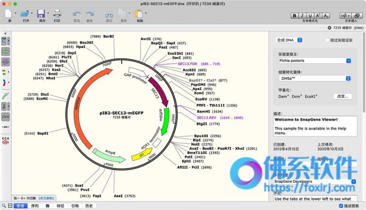Click the green arrow features icon in sidebar
Screen dimensions: 366x210
tap(5, 51)
